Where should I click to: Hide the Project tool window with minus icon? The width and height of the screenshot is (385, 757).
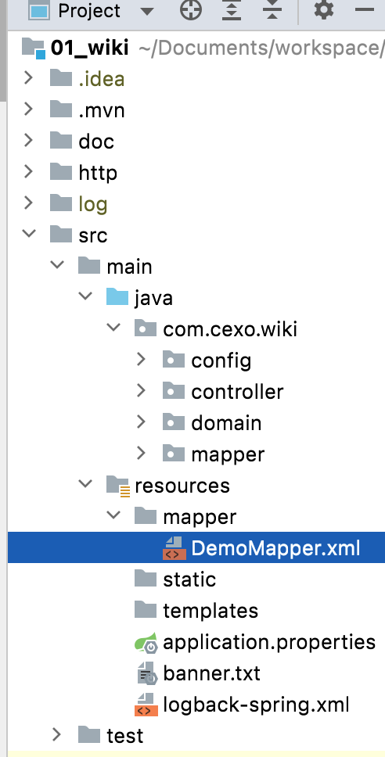[x=364, y=9]
